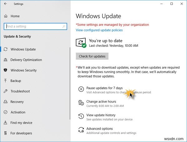Viewport: 187px width, 142px height.
Task: Click the Backup arrow icon
Action: [6, 81]
